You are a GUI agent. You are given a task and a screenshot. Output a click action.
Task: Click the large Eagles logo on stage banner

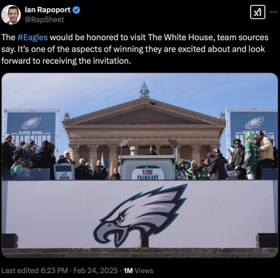140,215
